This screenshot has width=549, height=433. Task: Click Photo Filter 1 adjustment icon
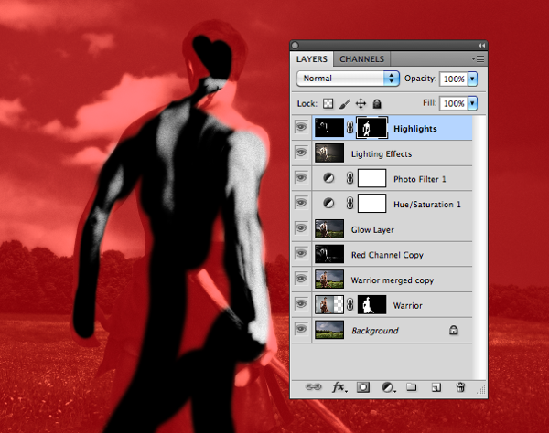point(328,178)
